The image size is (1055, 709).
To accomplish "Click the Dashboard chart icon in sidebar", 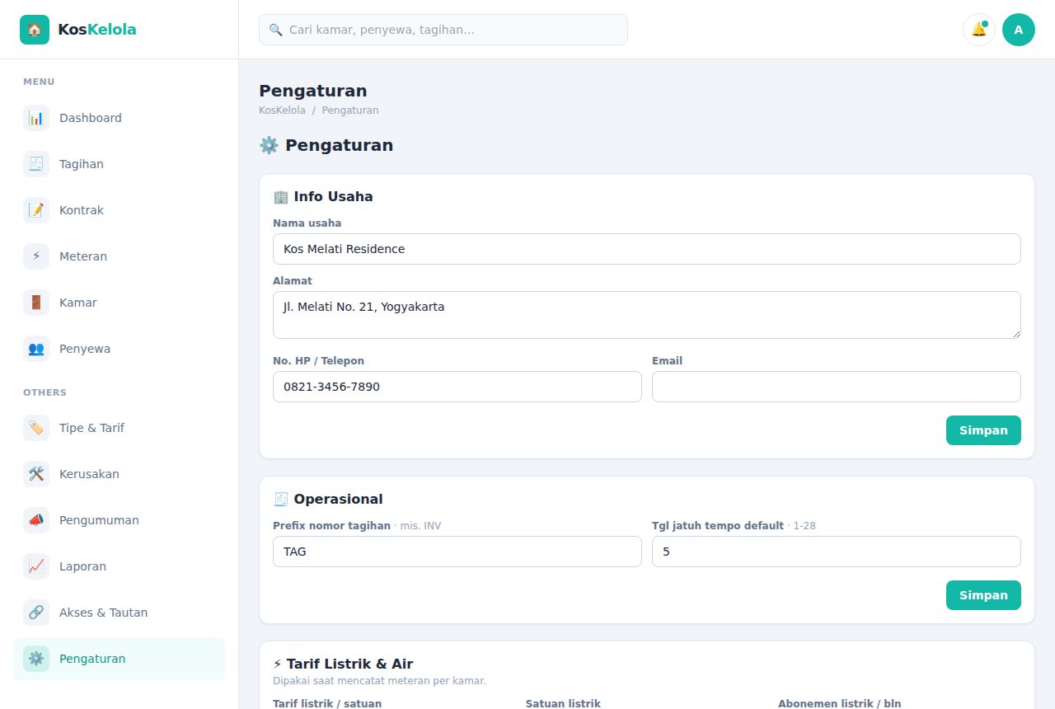I will pyautogui.click(x=36, y=118).
